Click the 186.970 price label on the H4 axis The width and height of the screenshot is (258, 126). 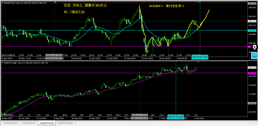click(252, 4)
